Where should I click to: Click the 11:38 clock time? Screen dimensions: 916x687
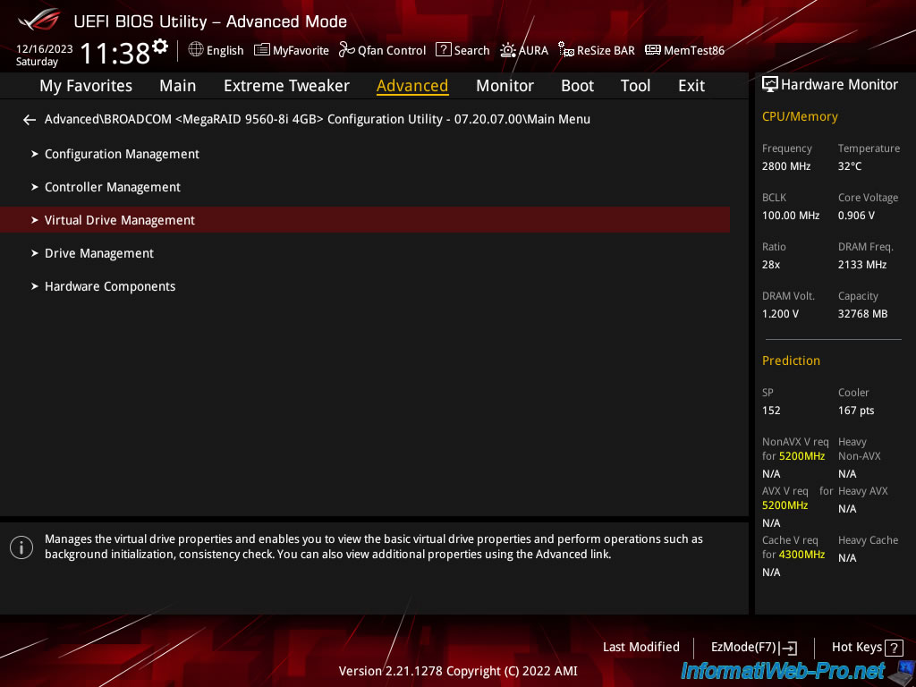click(115, 53)
